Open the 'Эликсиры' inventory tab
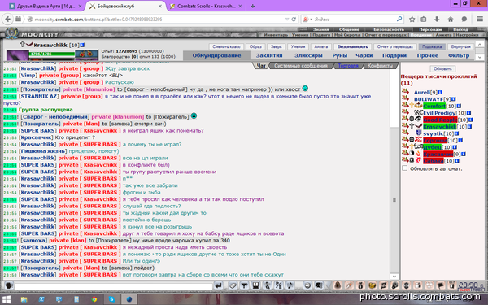 pyautogui.click(x=308, y=55)
